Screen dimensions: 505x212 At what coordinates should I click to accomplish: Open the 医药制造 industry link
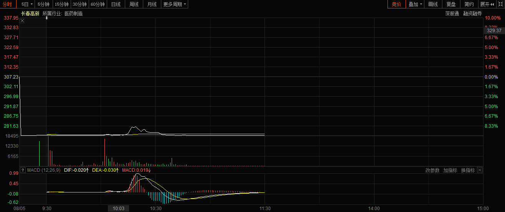(73, 13)
